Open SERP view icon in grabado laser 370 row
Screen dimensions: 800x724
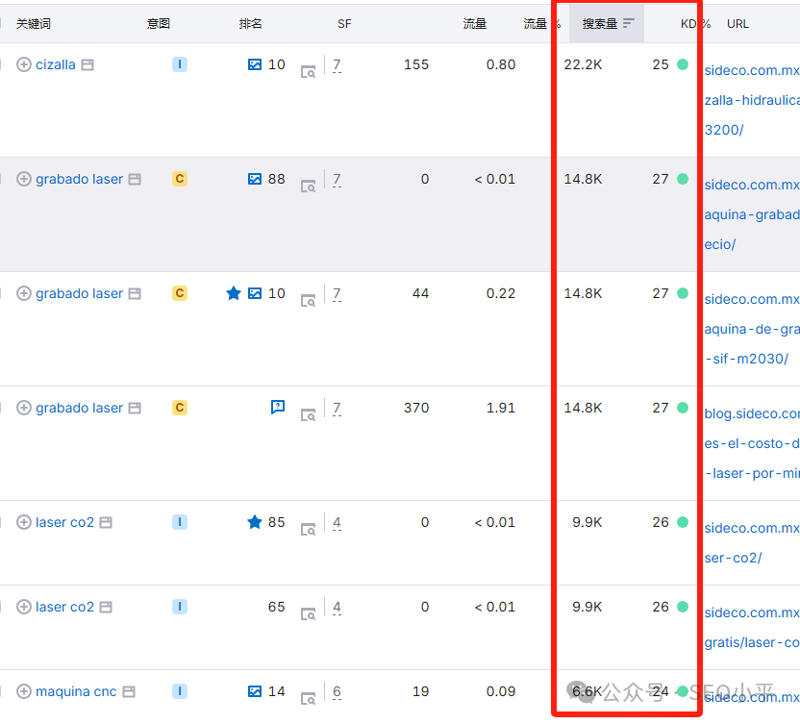308,414
